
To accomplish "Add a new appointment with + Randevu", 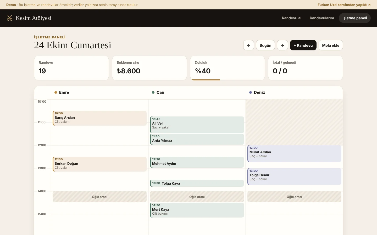I will [x=303, y=45].
